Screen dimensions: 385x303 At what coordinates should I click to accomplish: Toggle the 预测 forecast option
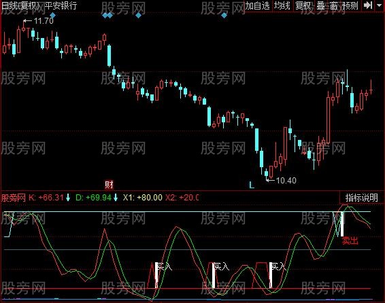click(x=350, y=5)
